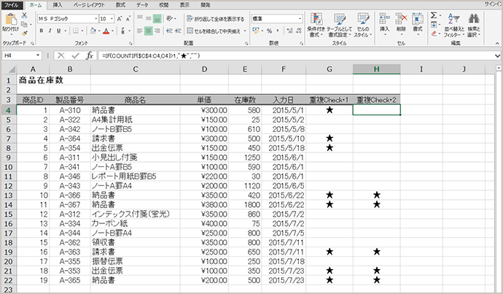The image size is (503, 294).
Task: Open font dialog launcher (フォント)
Action: [x=130, y=43]
